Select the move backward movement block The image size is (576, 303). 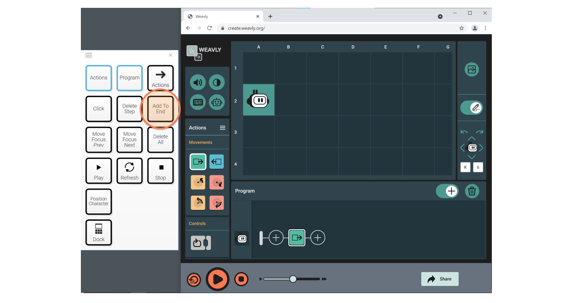tap(216, 161)
